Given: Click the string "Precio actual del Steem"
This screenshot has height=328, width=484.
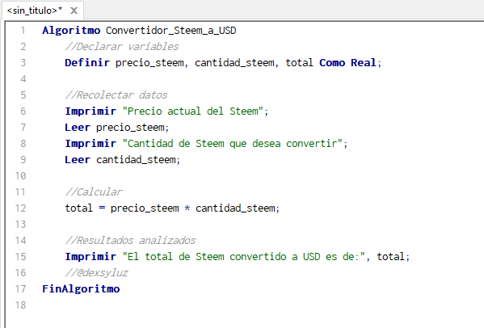Looking at the screenshot, I should [x=193, y=111].
